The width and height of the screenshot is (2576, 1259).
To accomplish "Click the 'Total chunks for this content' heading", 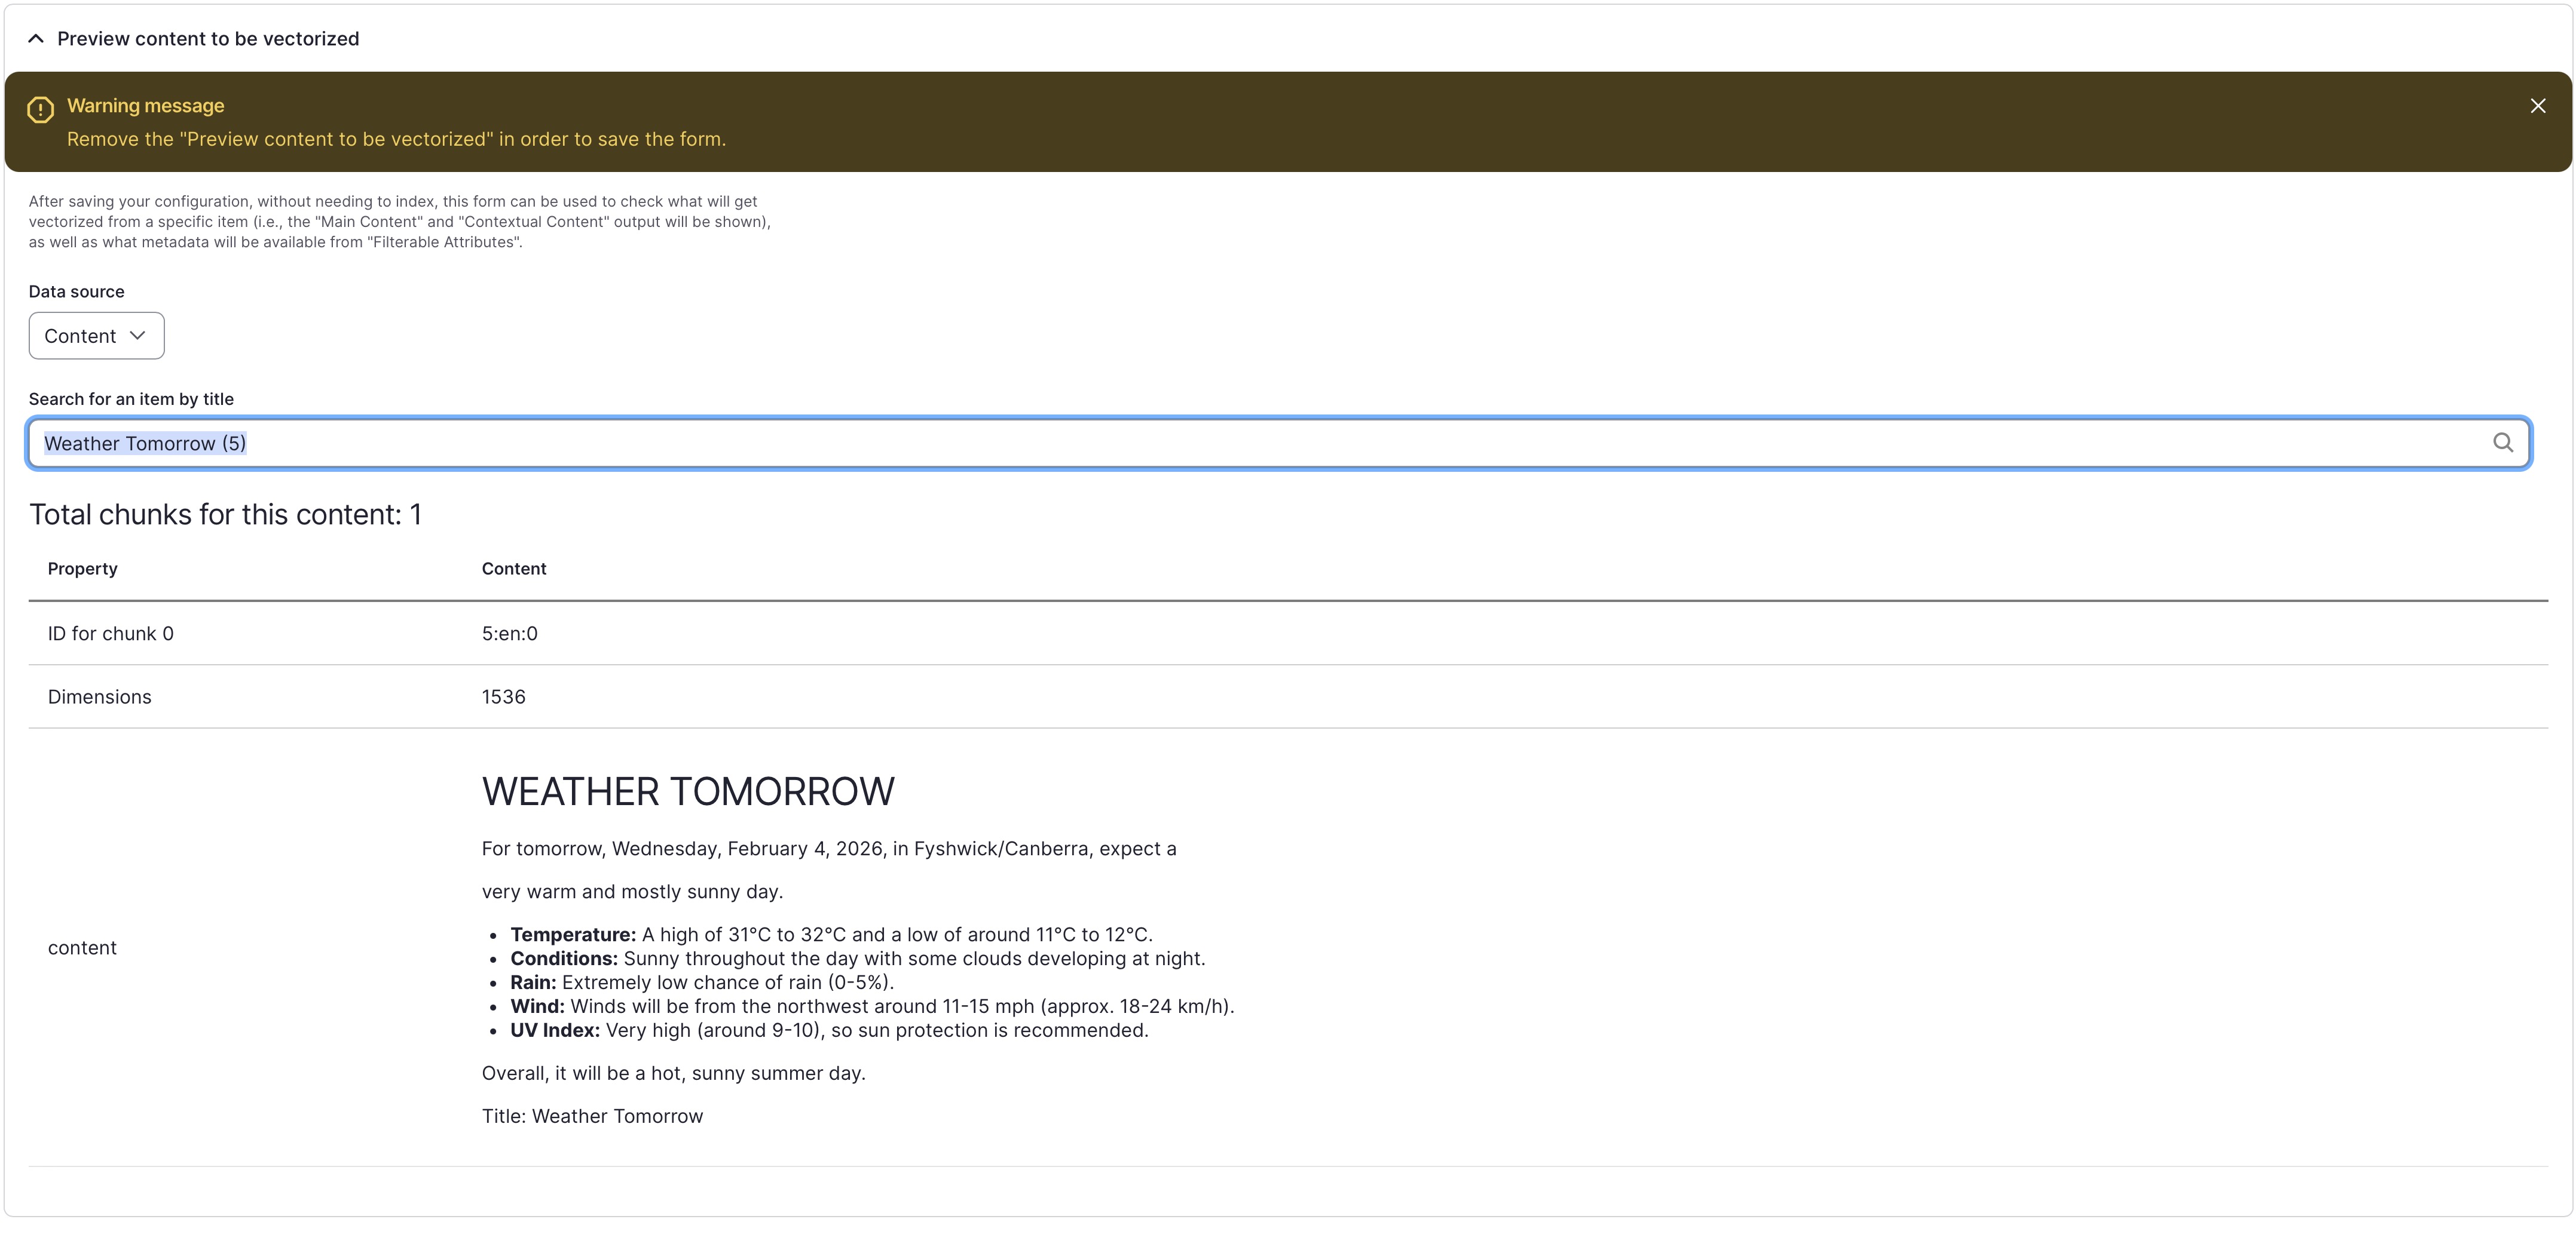I will click(225, 515).
